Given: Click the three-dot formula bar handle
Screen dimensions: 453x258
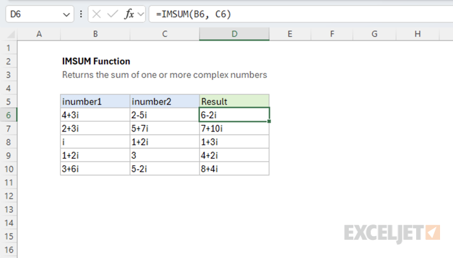Looking at the screenshot, I should (x=81, y=14).
